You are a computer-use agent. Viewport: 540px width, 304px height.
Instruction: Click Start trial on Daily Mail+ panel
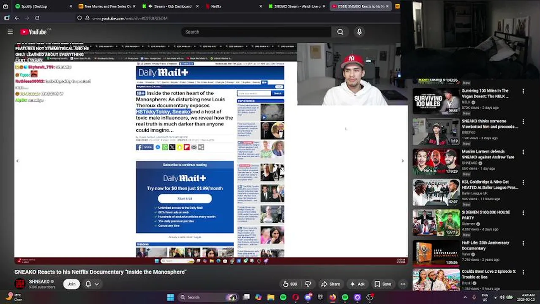(x=185, y=198)
